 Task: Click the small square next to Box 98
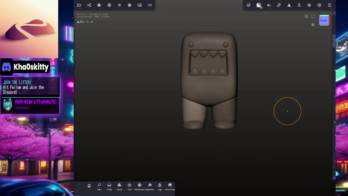point(92,22)
